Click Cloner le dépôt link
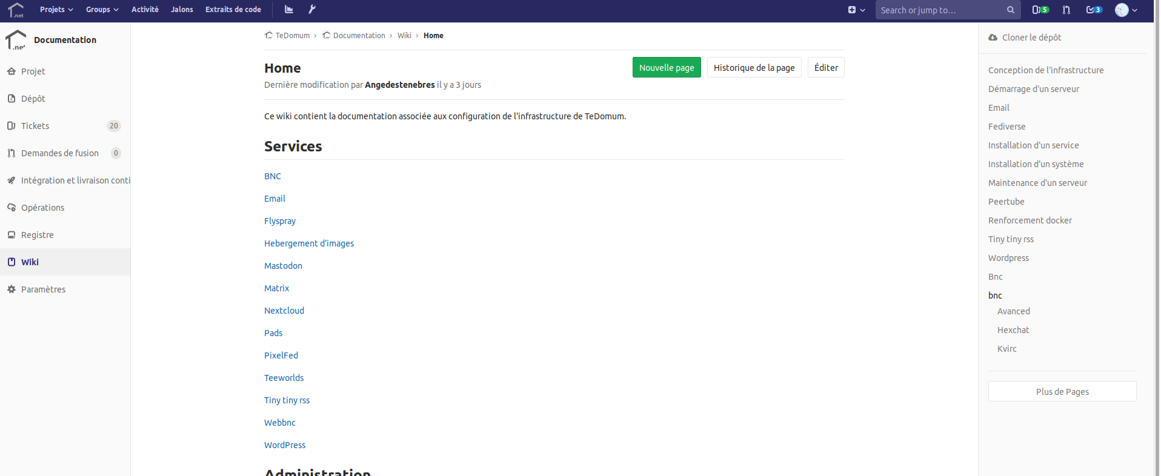1161x476 pixels. tap(1031, 38)
